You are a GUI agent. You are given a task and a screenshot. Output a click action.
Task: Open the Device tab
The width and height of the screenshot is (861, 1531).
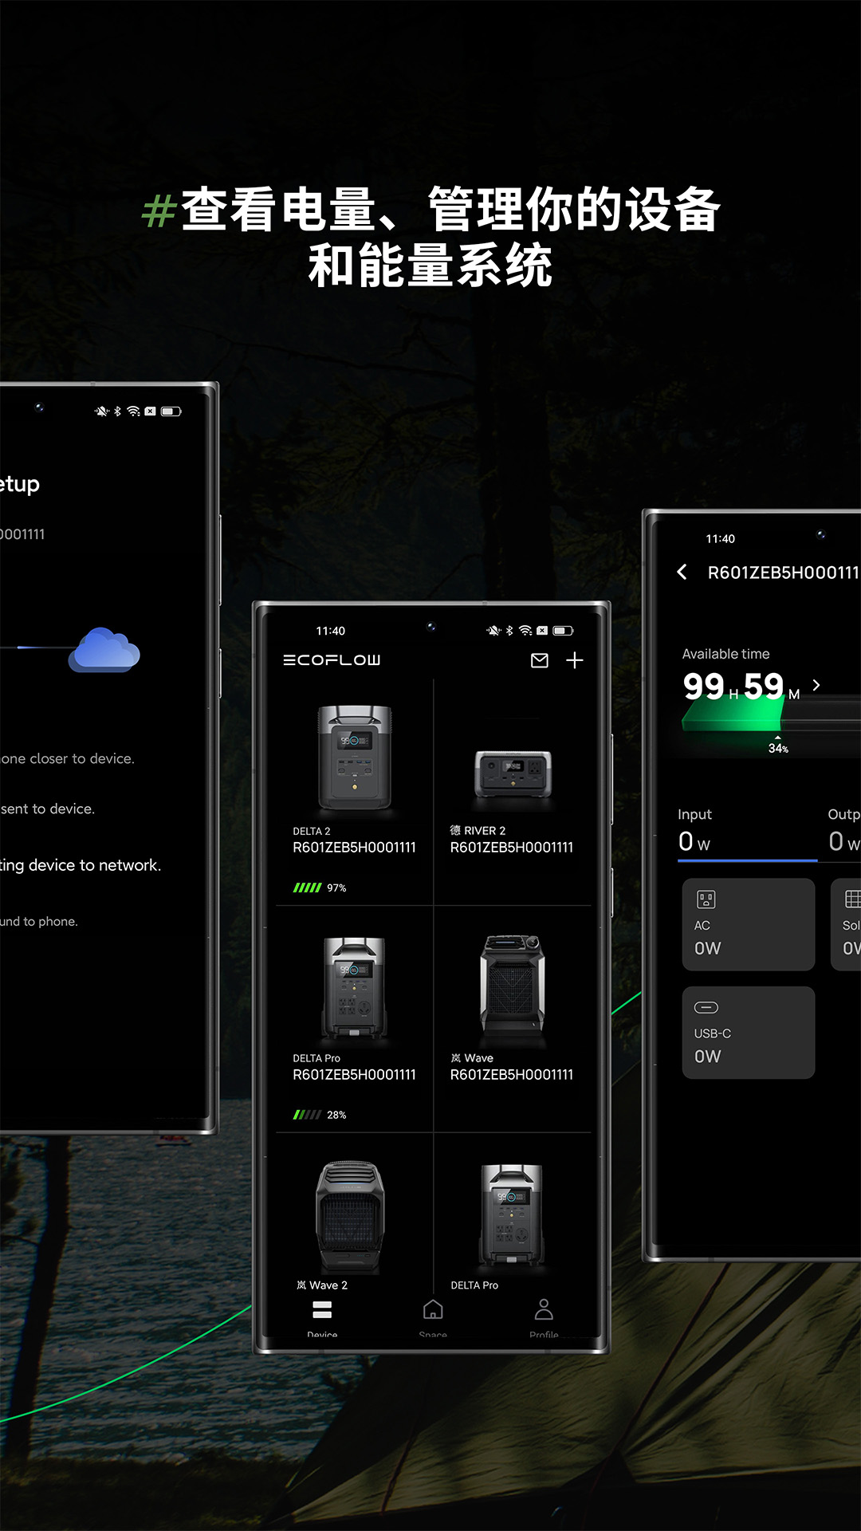click(322, 1316)
